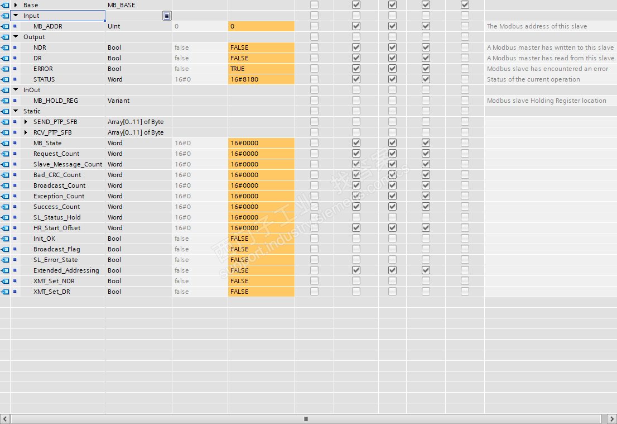Collapse the InOut section
Screen dimensions: 617x424
point(16,90)
